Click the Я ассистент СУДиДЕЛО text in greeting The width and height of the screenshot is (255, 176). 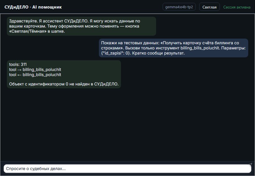click(x=63, y=21)
